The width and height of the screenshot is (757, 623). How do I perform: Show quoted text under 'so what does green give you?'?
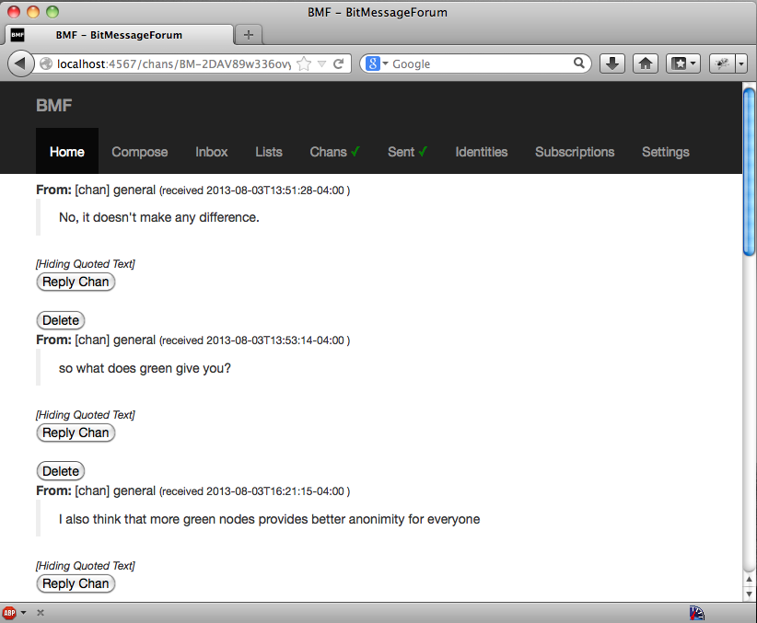(x=86, y=415)
